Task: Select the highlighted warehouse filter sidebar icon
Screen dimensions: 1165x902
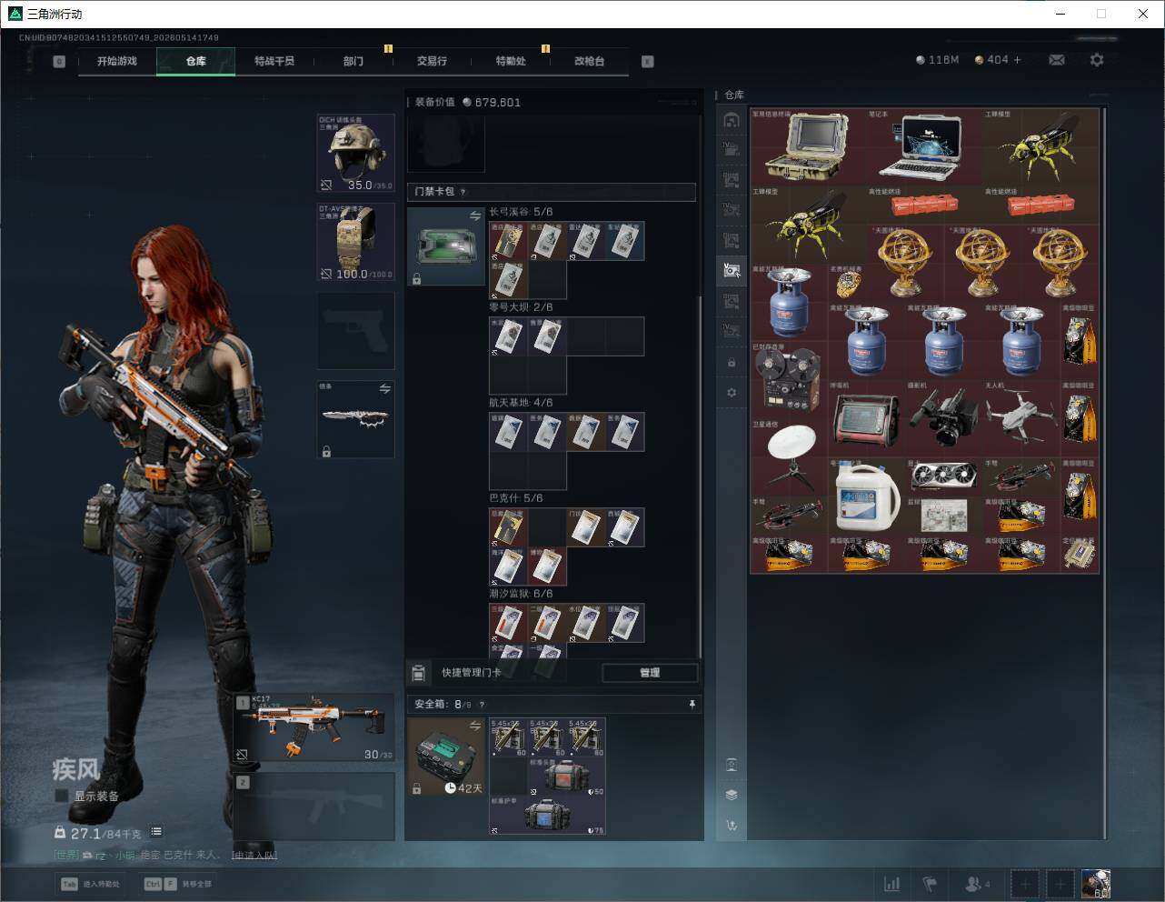Action: point(732,269)
